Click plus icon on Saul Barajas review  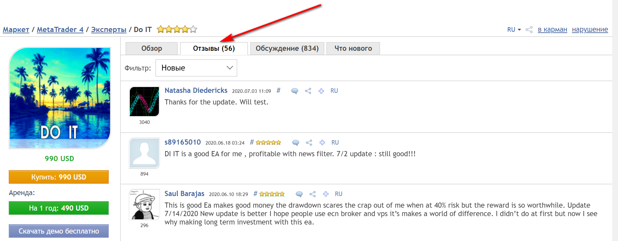click(x=326, y=194)
